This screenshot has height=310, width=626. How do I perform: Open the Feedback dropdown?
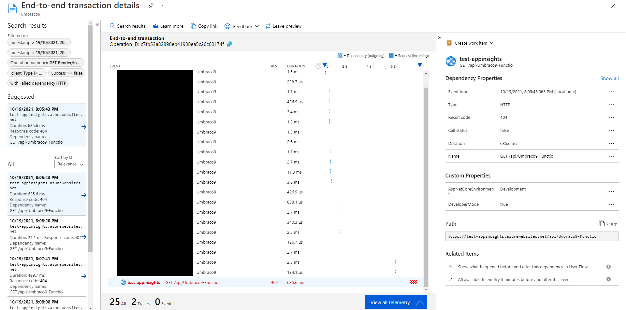(x=241, y=26)
